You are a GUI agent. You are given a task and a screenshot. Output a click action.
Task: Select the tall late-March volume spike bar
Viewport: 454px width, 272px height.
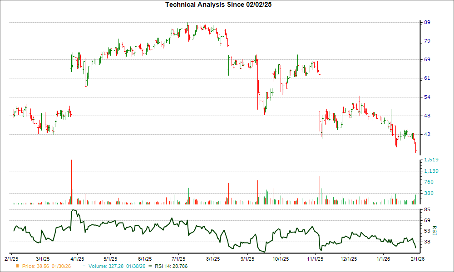(x=71, y=181)
